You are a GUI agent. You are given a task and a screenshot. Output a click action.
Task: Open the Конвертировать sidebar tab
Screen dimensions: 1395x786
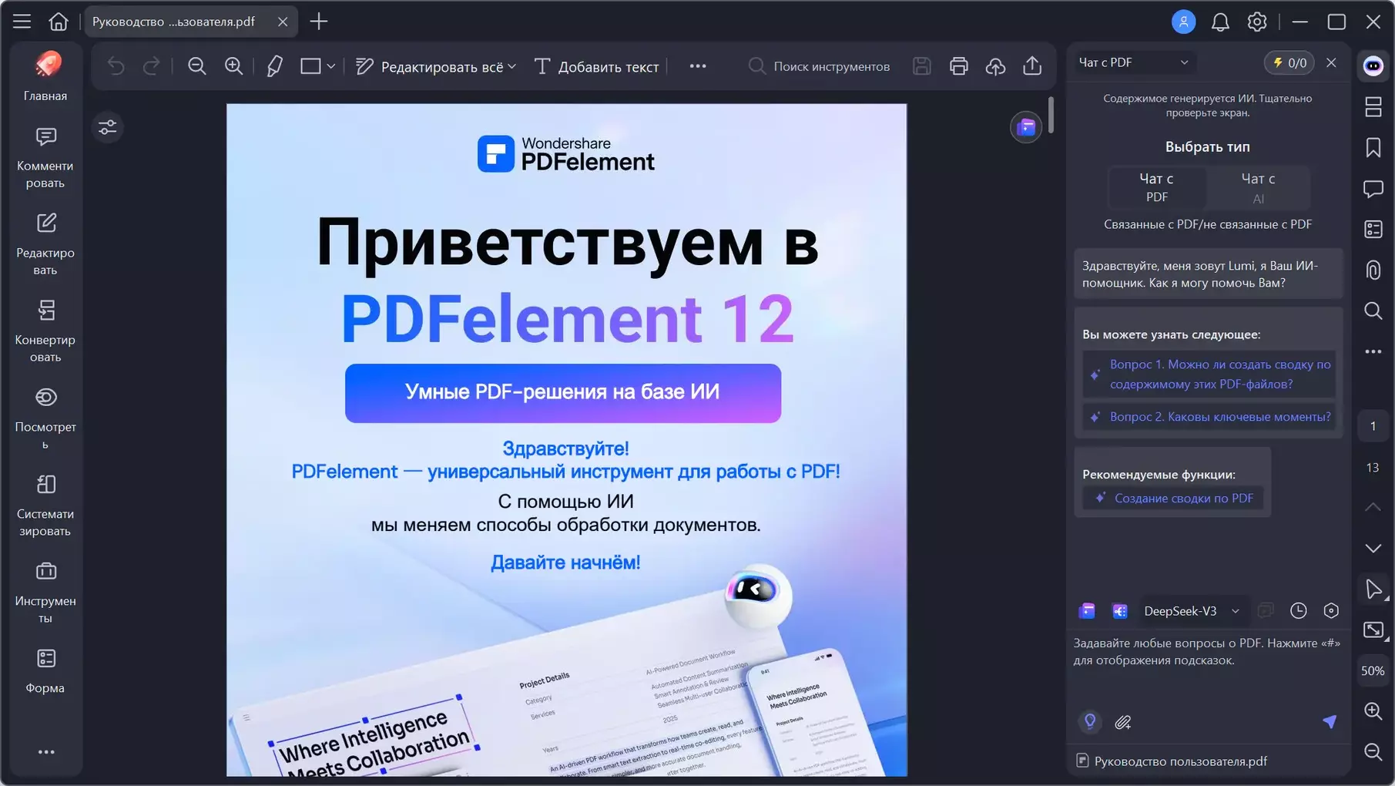point(45,331)
